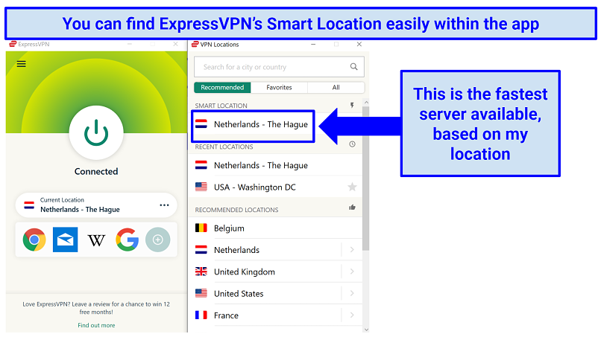Click the Smart Location lightning icon
The height and width of the screenshot is (337, 601).
tap(352, 105)
